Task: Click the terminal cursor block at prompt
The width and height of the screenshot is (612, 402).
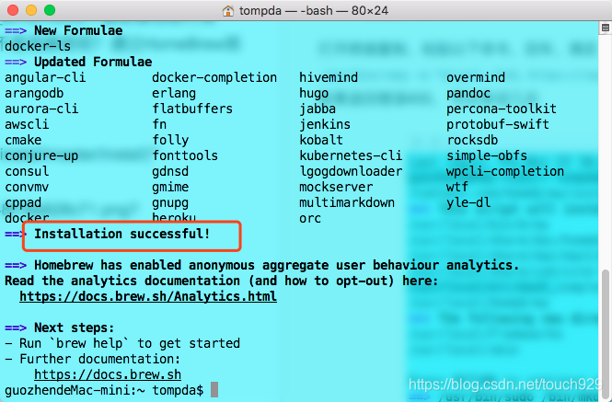Action: 214,389
